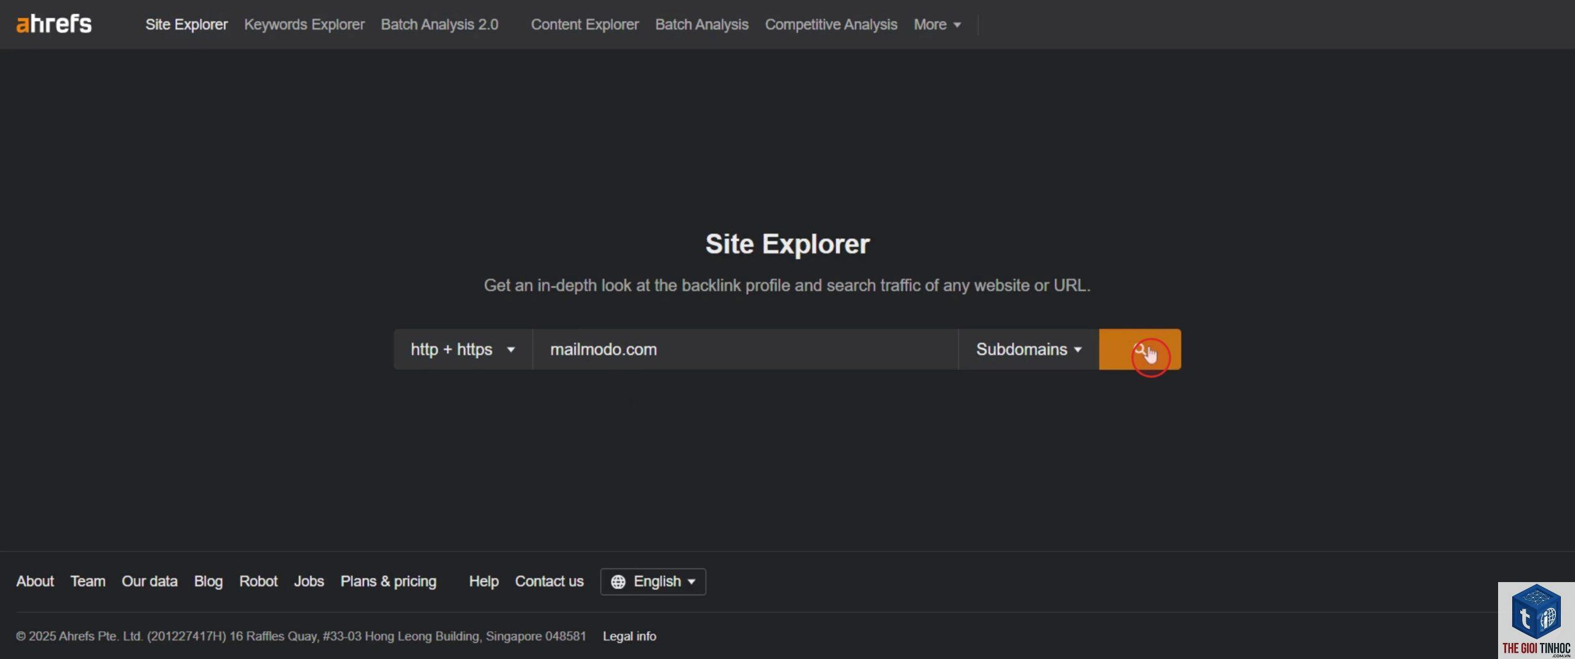1575x659 pixels.
Task: Open the Site Explorer tab
Action: coord(186,25)
